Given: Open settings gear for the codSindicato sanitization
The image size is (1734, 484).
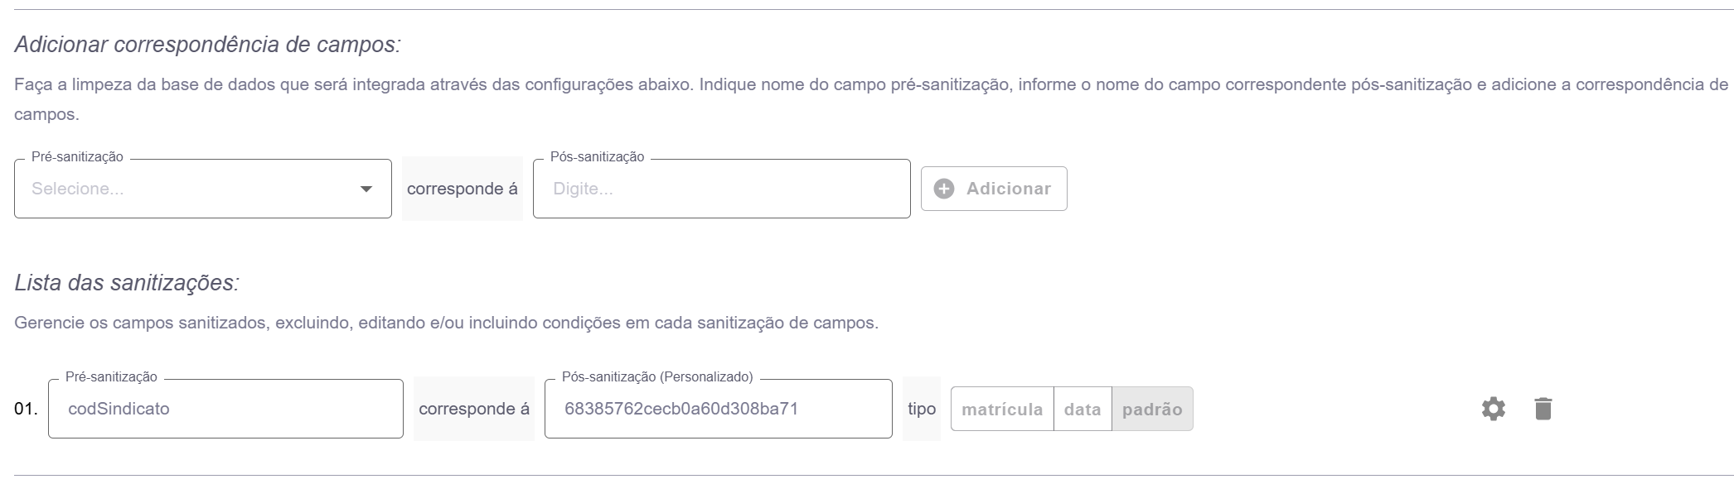Looking at the screenshot, I should point(1493,409).
